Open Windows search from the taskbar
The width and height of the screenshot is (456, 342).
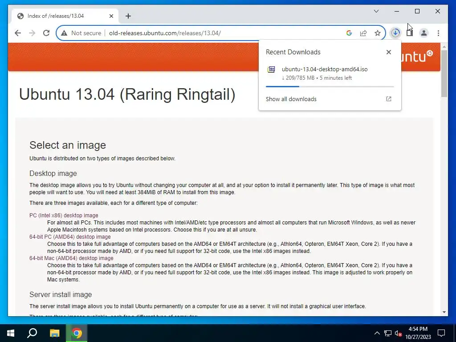tap(32, 333)
